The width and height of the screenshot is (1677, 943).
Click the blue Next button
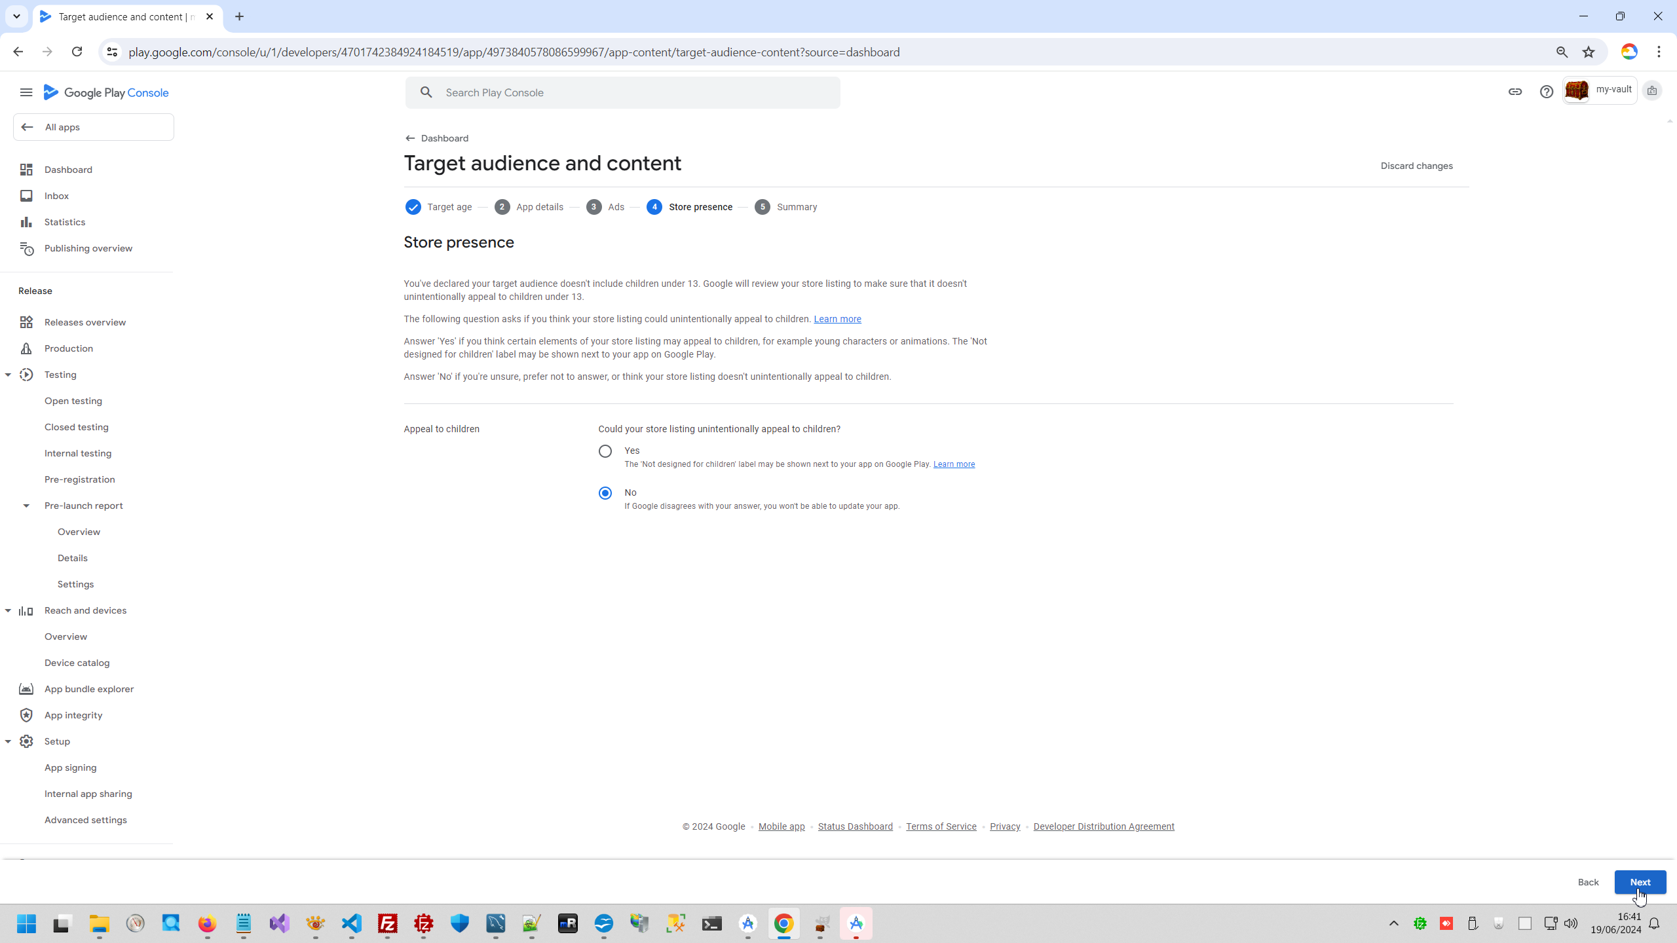coord(1640,882)
